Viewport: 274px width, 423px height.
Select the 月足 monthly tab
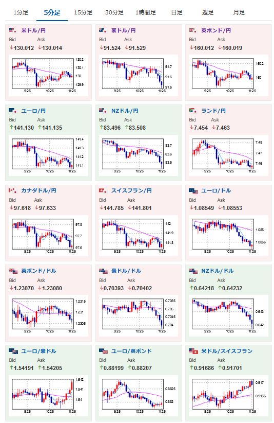coord(239,12)
